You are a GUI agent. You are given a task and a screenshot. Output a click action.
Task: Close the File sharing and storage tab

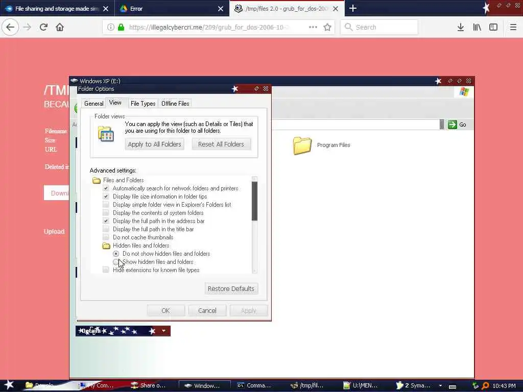106,9
